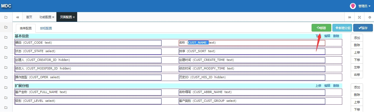Click the 左移 side button

pos(357,67)
